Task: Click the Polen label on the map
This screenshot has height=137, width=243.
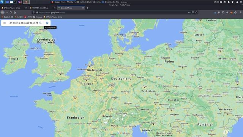Action: 169,62
